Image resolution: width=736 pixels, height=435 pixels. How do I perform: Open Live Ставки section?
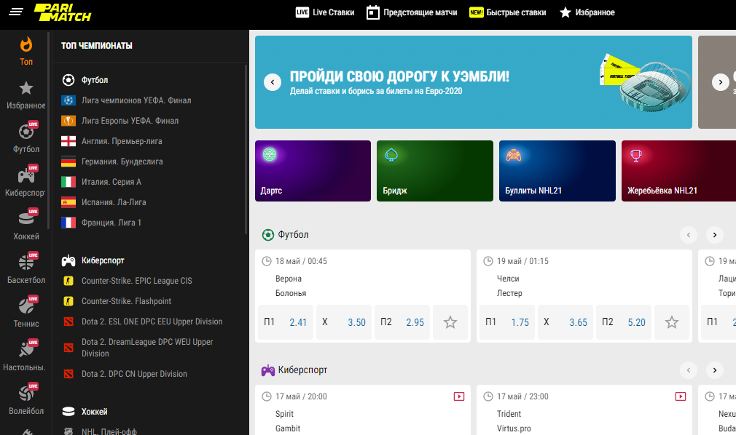(x=325, y=12)
